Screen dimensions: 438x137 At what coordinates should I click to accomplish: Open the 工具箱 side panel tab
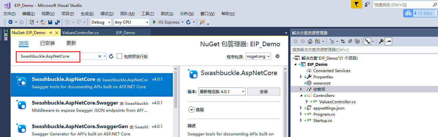coord(5,35)
